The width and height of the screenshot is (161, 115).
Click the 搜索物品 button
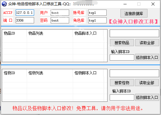pos(122,43)
